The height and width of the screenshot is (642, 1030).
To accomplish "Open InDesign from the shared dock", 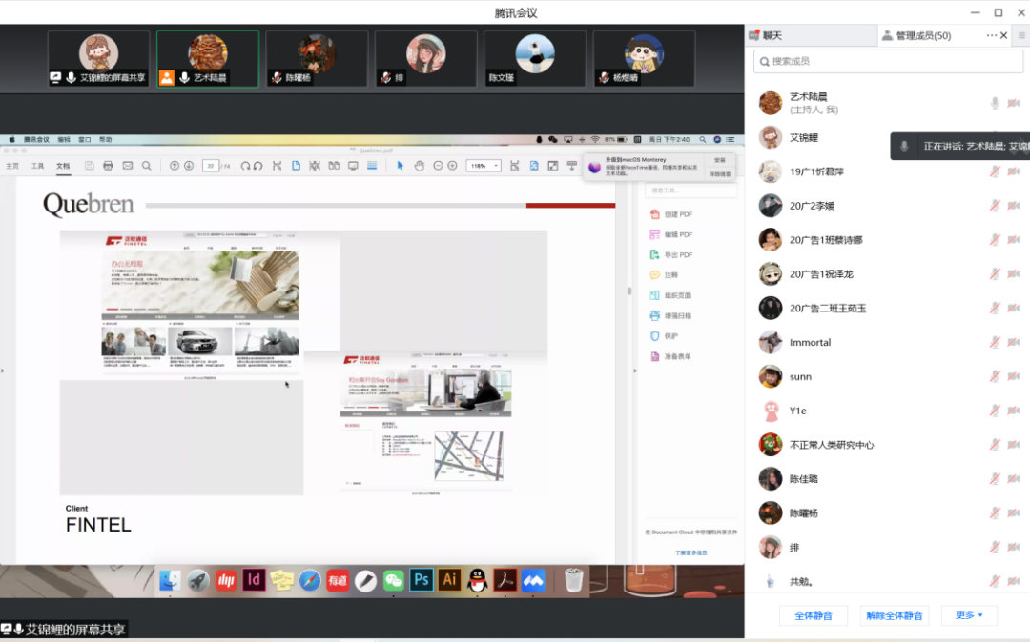I will (x=254, y=580).
